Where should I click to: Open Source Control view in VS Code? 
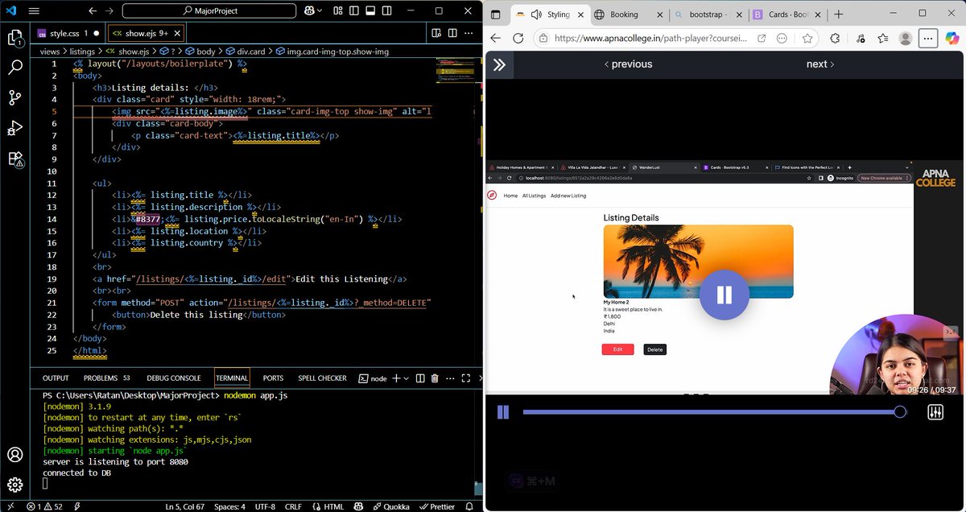point(15,97)
